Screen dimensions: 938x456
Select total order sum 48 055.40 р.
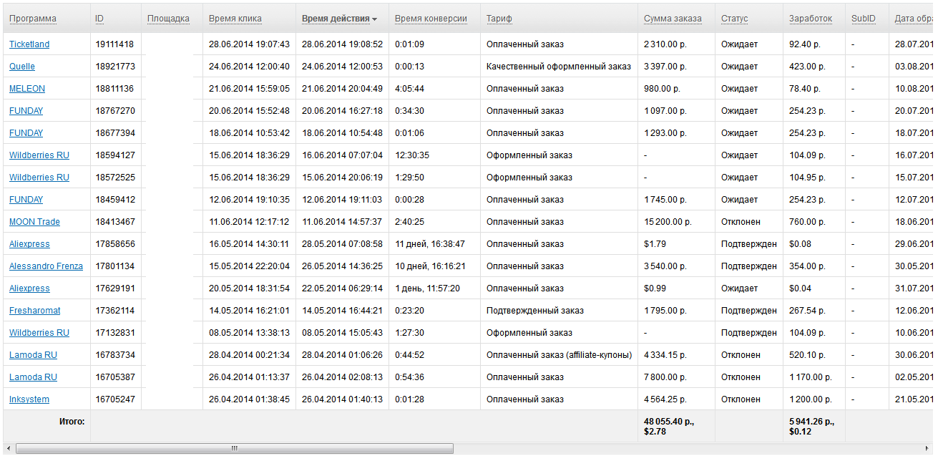coord(670,422)
